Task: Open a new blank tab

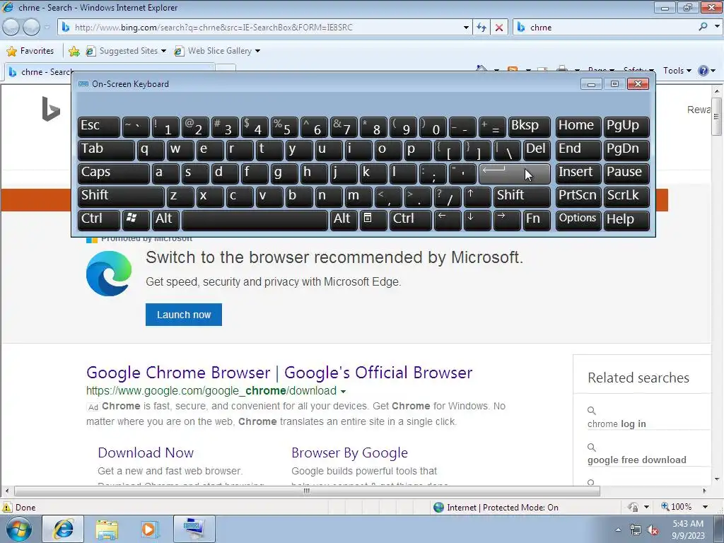Action: click(x=226, y=69)
